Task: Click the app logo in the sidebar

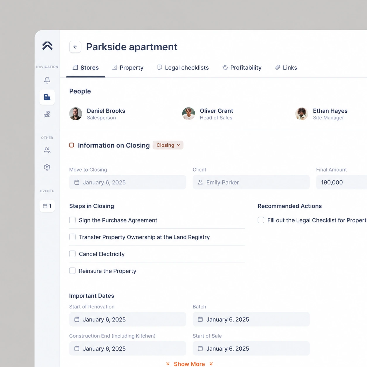Action: point(47,46)
